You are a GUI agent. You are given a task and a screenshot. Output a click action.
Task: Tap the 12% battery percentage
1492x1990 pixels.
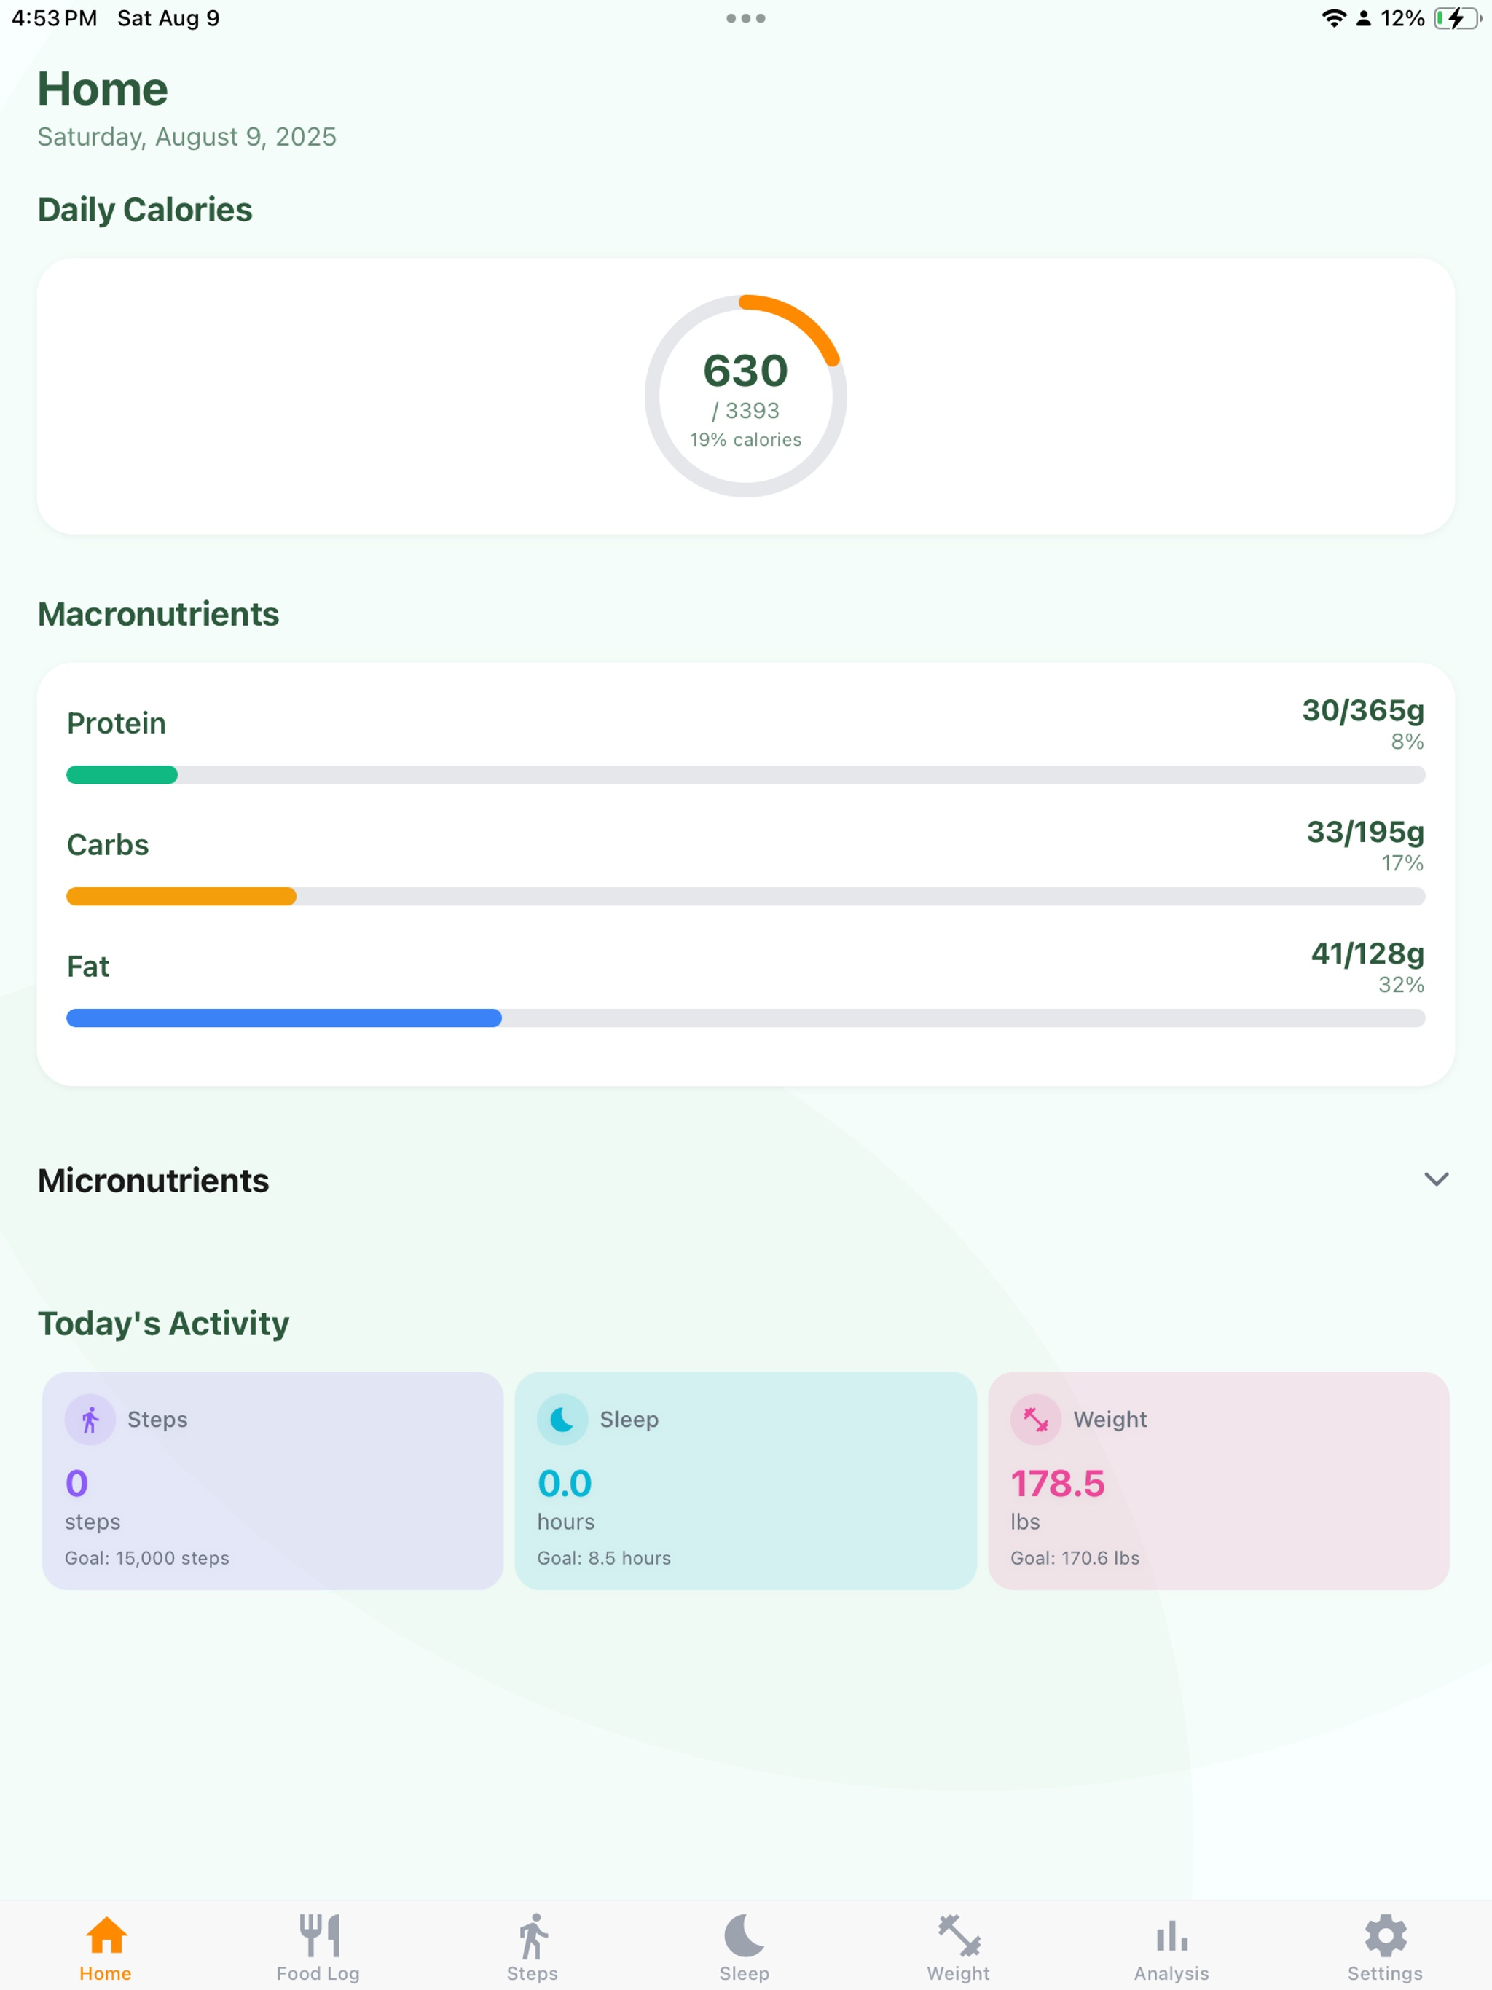(1403, 18)
